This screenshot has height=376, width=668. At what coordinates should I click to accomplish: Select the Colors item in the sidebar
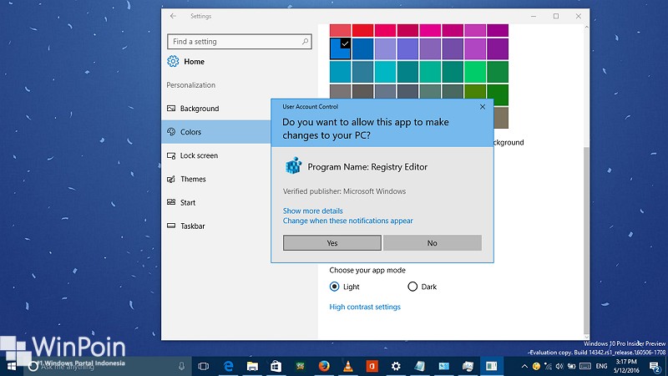point(216,132)
